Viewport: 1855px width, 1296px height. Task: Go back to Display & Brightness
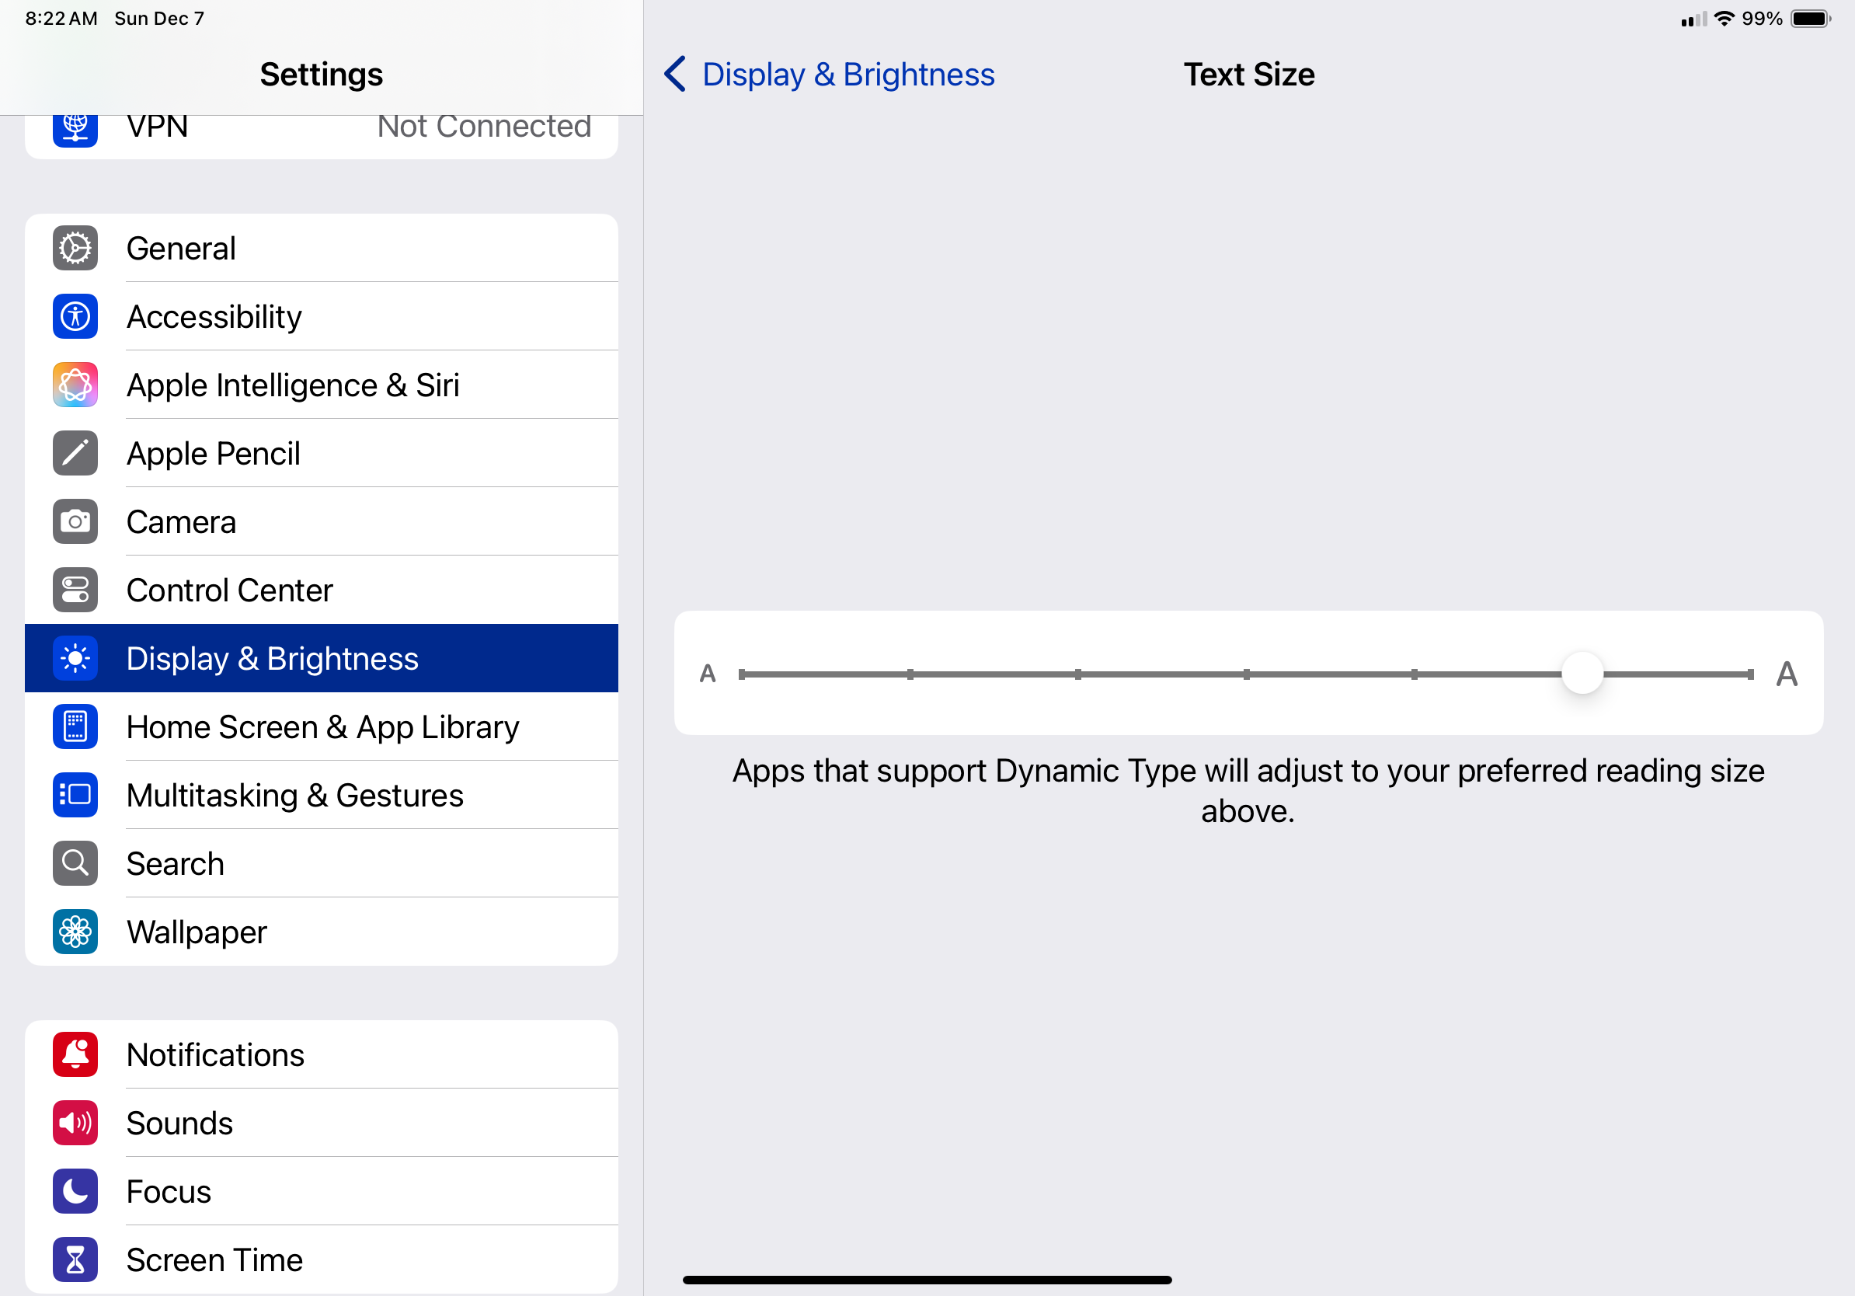tap(830, 75)
